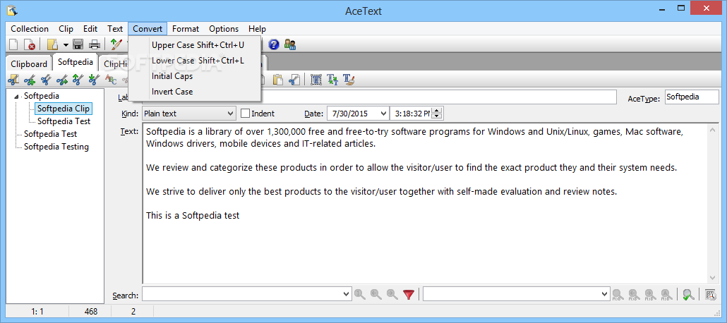
Task: Select Softpedia Clip in the tree
Action: (x=63, y=109)
